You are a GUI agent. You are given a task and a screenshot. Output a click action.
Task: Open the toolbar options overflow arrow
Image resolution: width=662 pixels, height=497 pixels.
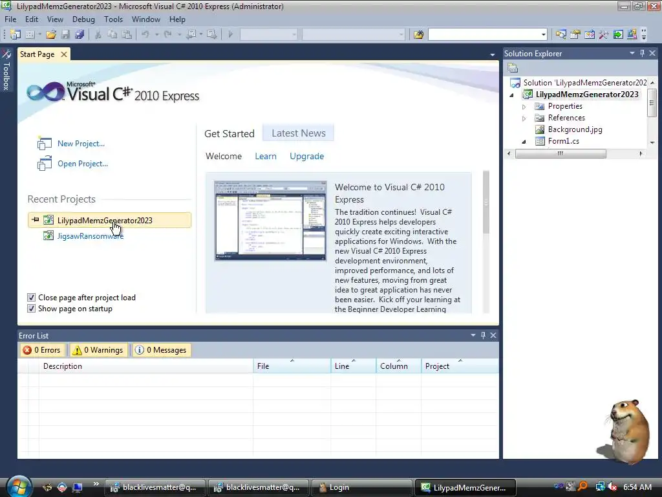tap(644, 34)
